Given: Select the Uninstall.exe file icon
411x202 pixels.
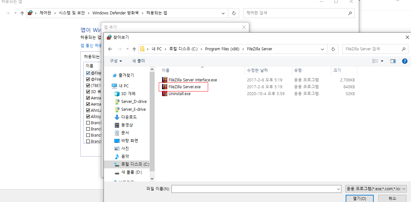Looking at the screenshot, I should (165, 93).
